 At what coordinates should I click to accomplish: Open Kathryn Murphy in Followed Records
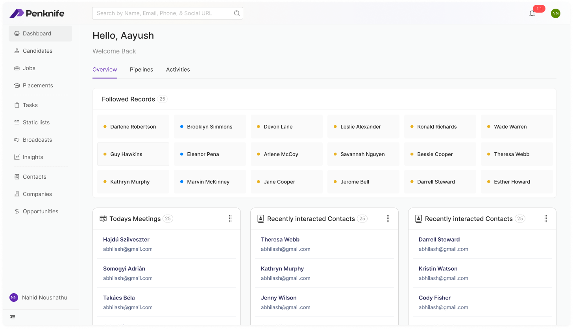coord(133,182)
